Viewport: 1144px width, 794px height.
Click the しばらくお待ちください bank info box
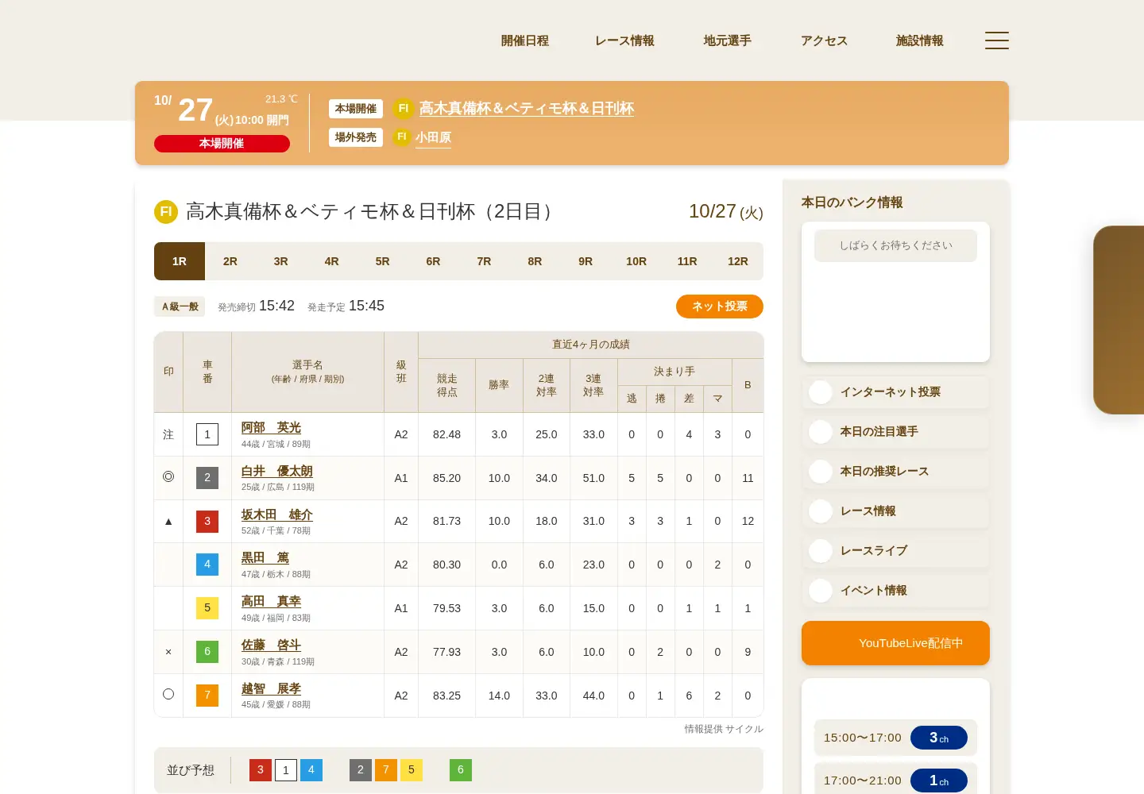[895, 245]
